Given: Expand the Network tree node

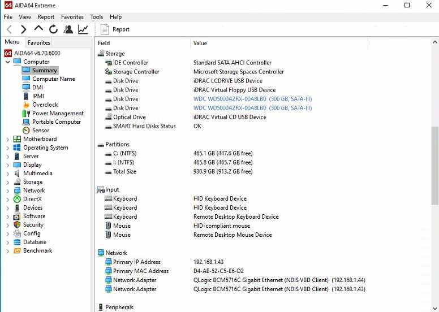Looking at the screenshot, I should 8,191.
